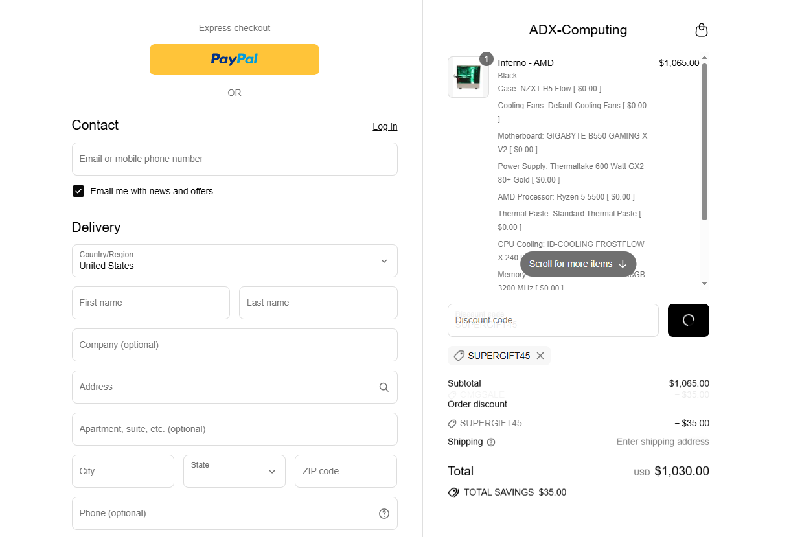
Task: Click the shipping info question mark icon
Action: pyautogui.click(x=491, y=442)
